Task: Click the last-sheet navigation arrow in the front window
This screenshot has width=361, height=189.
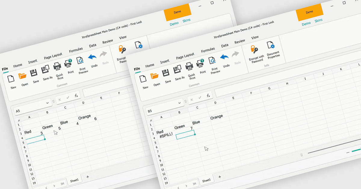Action: [x=194, y=184]
